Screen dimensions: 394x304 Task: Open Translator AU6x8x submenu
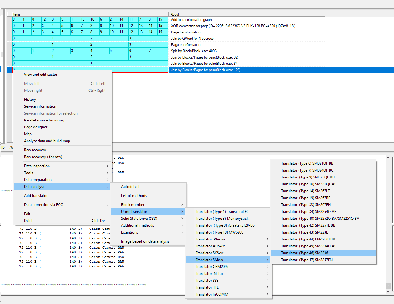pos(228,246)
